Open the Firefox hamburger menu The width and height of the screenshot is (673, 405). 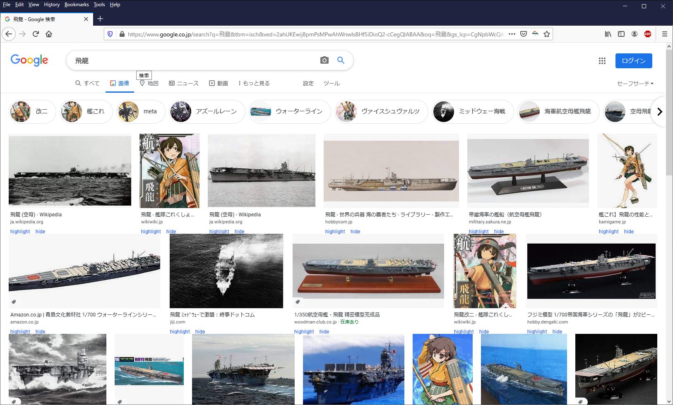point(665,34)
